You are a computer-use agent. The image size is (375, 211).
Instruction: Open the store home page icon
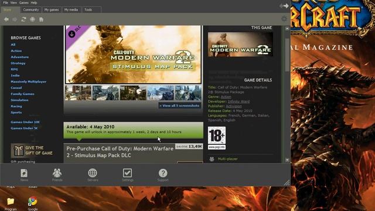(x=42, y=19)
